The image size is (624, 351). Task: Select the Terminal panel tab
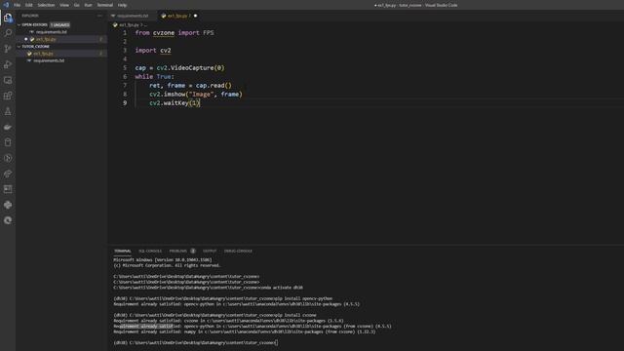(123, 252)
